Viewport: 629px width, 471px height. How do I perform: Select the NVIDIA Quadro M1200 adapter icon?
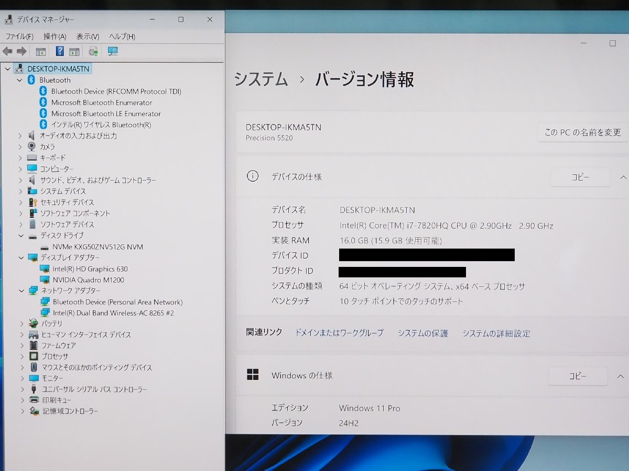45,280
